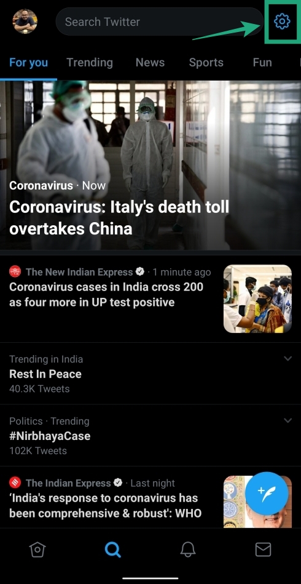
Task: Select the Fun tab
Action: coord(262,63)
